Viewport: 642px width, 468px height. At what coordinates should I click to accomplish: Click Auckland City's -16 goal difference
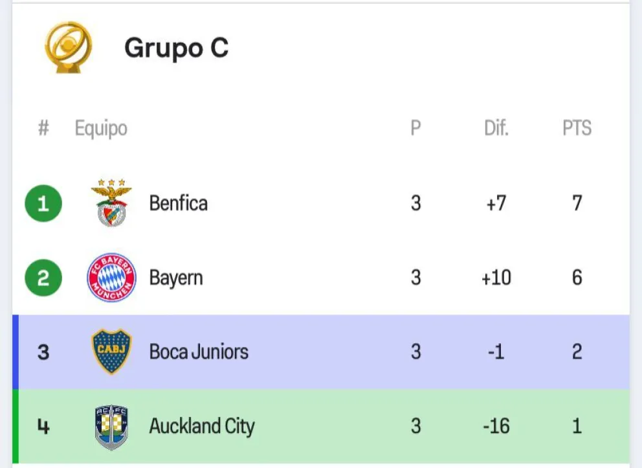[496, 426]
